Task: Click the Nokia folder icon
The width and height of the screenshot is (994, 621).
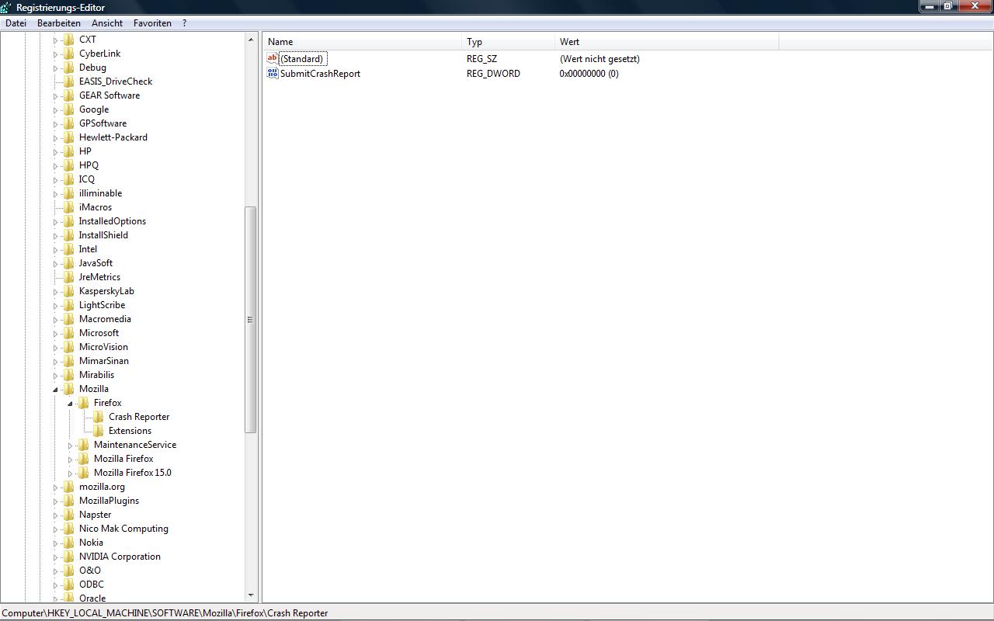Action: pos(69,543)
